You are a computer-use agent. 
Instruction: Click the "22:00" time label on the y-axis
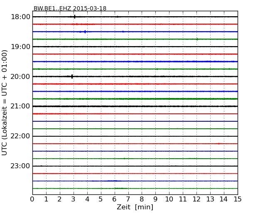click(20, 136)
